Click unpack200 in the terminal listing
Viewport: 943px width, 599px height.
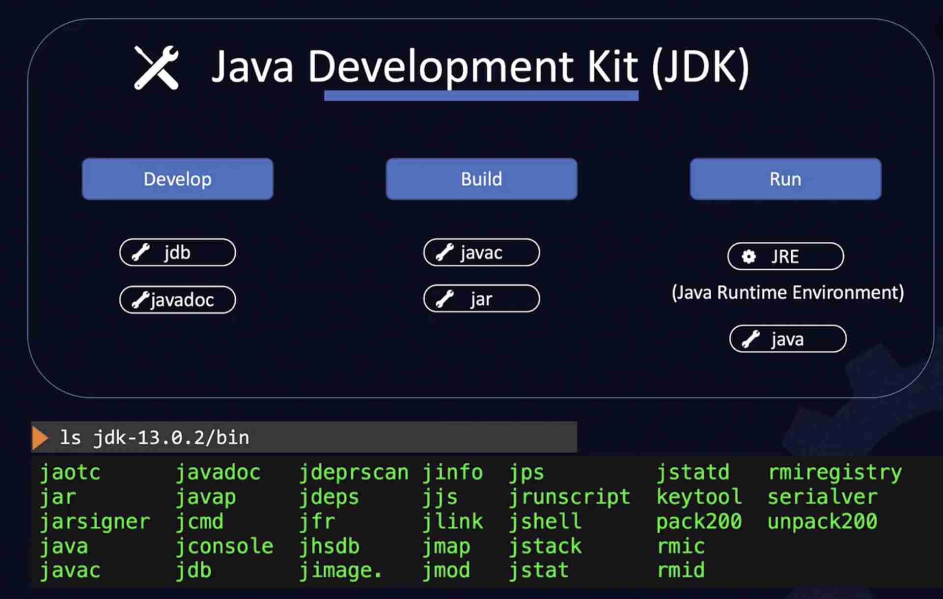click(823, 521)
